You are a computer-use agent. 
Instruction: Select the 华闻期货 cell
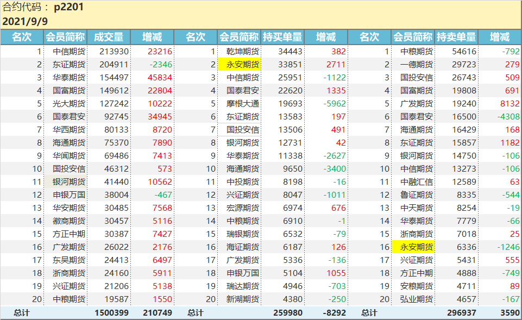[69, 156]
